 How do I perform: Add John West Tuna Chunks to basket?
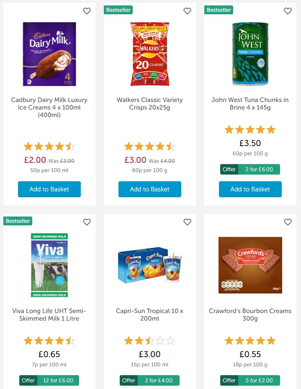pos(250,189)
